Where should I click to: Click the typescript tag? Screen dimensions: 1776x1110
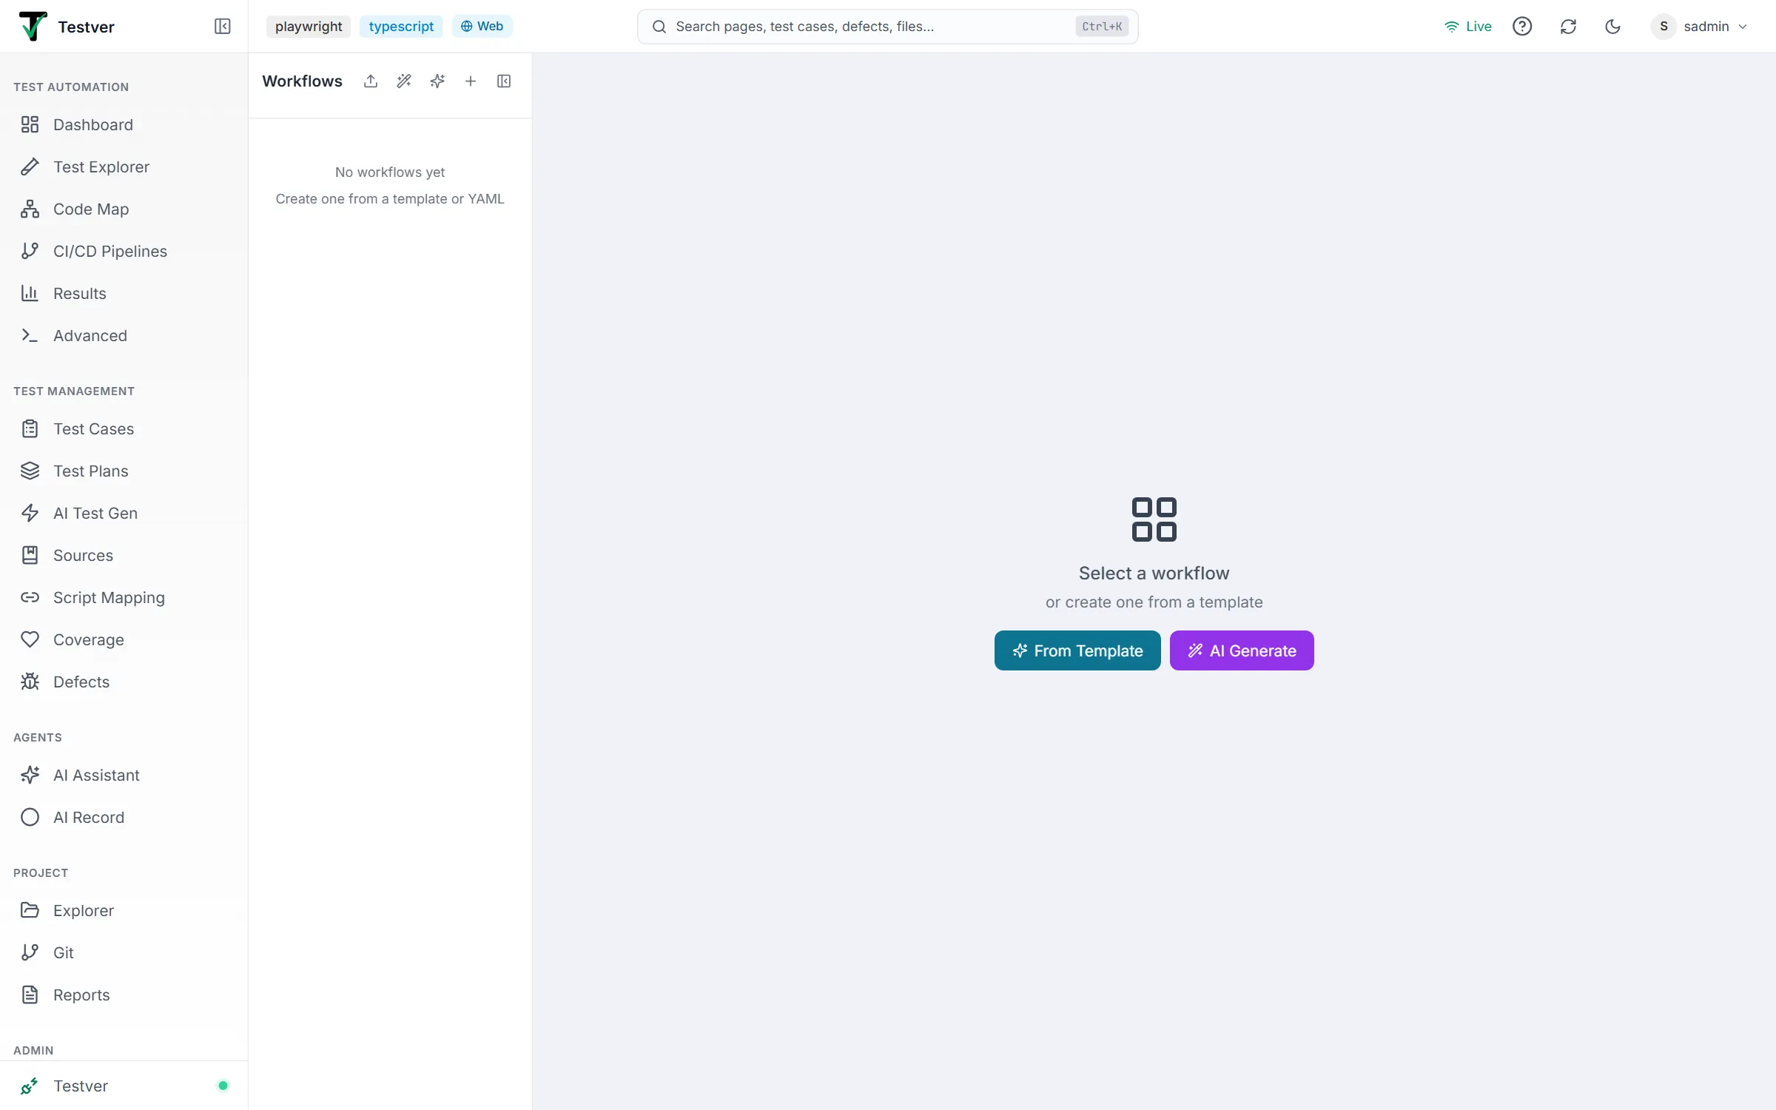tap(401, 27)
